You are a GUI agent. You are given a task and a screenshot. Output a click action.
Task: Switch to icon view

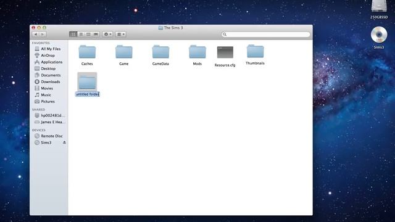[x=73, y=35]
